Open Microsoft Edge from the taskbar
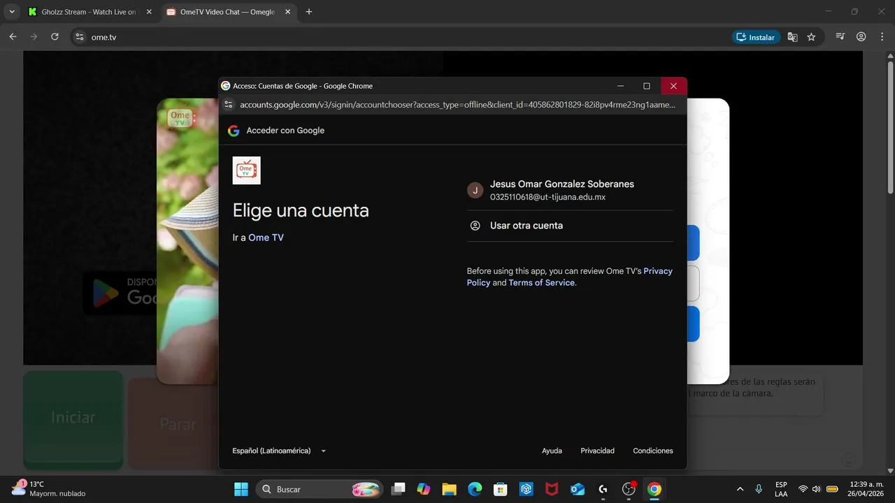The width and height of the screenshot is (895, 503). 475,489
